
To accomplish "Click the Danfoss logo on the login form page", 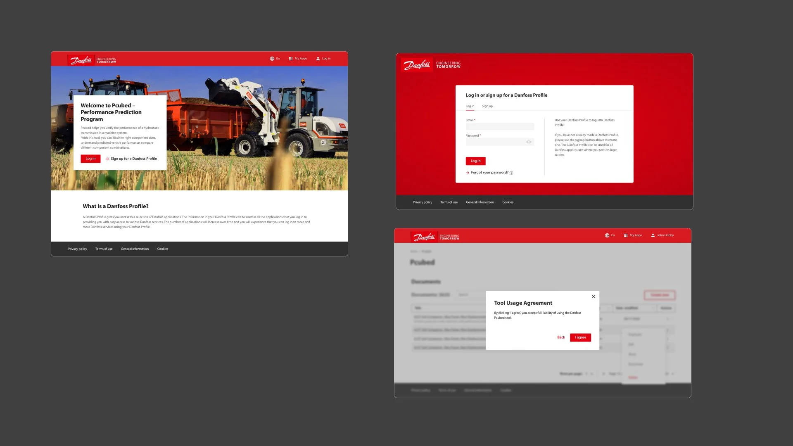I will [x=417, y=65].
